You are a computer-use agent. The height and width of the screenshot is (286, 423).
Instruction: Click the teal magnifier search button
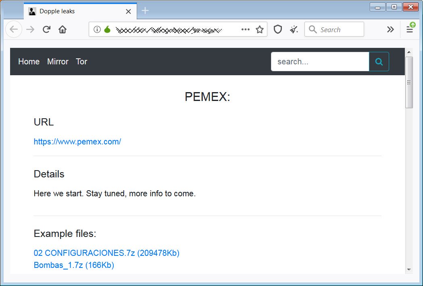click(379, 62)
